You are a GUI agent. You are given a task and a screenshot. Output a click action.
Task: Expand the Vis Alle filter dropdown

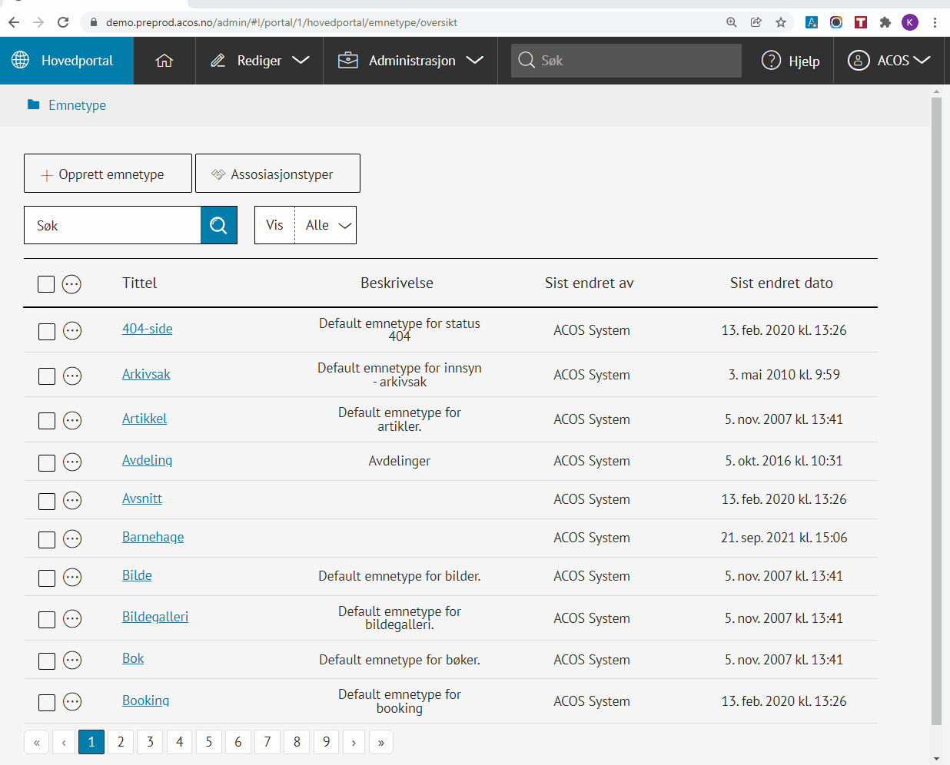(326, 225)
